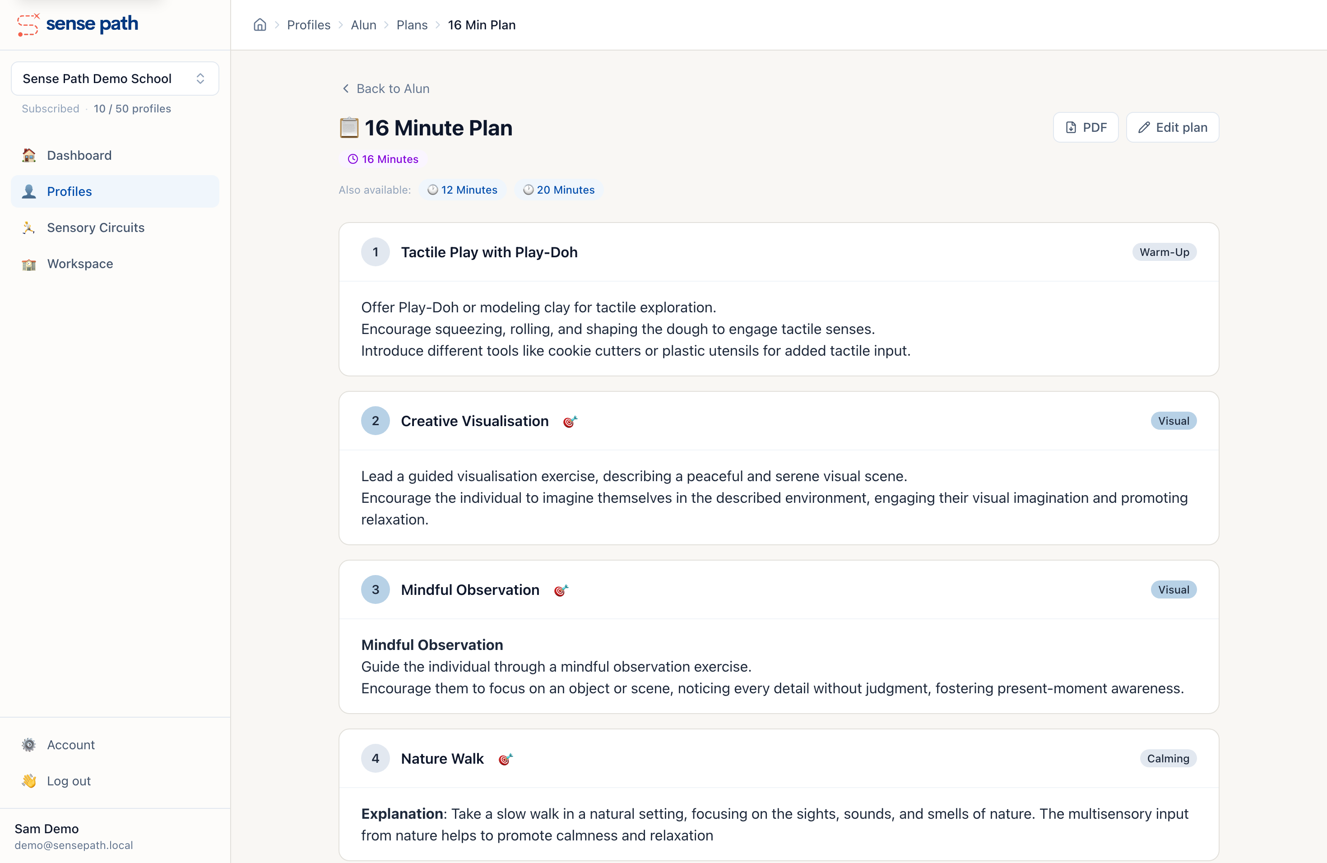Open Profiles in the breadcrumb
This screenshot has height=863, width=1327.
click(x=309, y=25)
